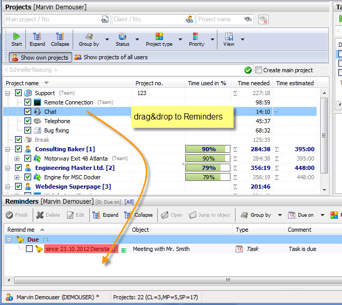The height and width of the screenshot is (305, 342).
Task: Click the Priority toolbar icon
Action: (x=196, y=37)
